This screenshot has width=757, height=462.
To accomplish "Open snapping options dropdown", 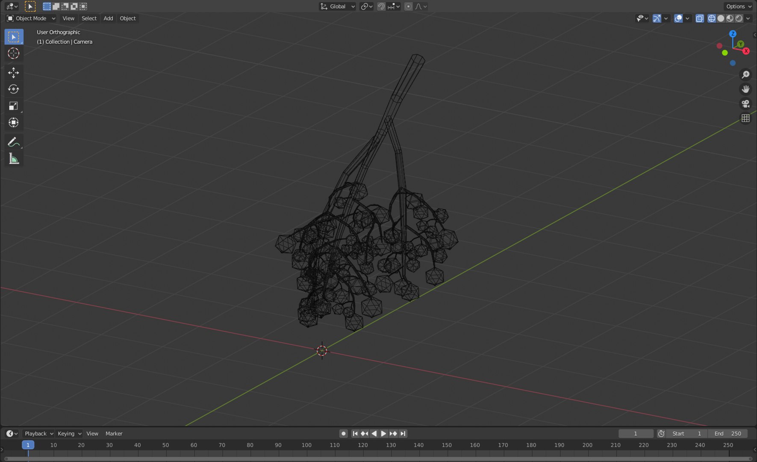I will click(x=394, y=6).
